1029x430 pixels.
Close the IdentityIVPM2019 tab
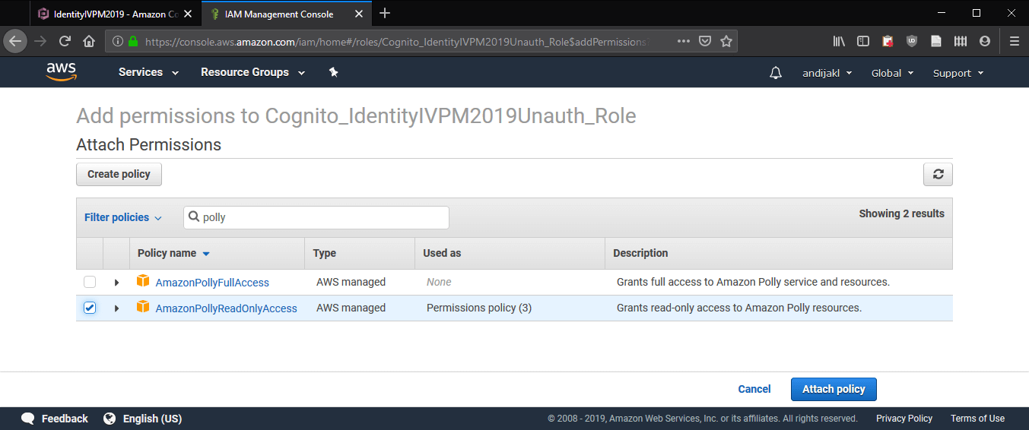(x=188, y=14)
